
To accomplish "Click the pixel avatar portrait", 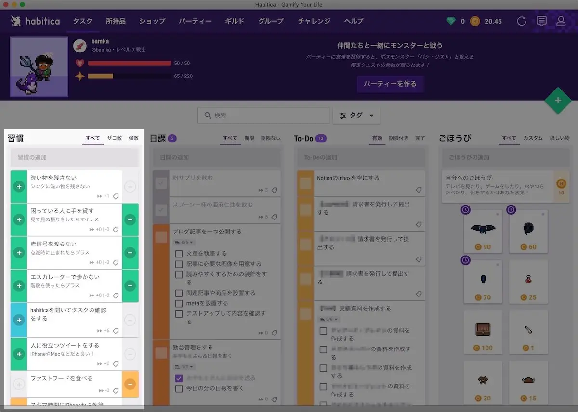I will (x=39, y=66).
